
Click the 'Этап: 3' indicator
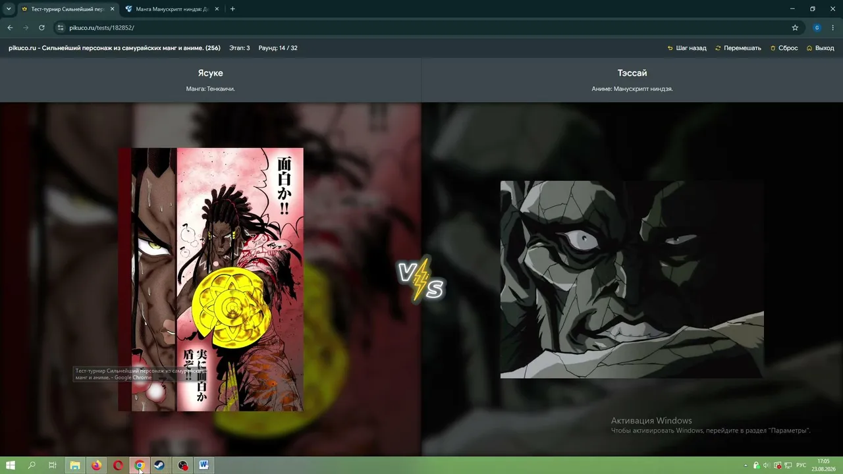tap(240, 48)
